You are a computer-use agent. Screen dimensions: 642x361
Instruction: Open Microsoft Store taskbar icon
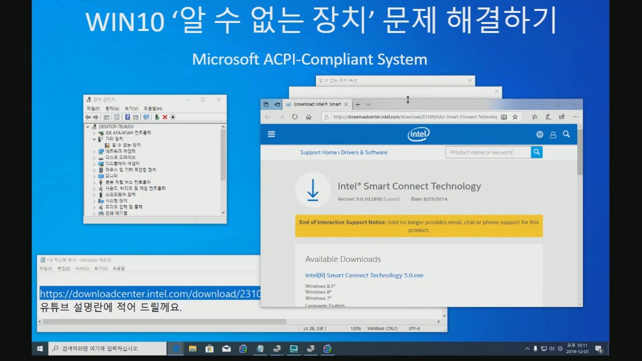210,348
